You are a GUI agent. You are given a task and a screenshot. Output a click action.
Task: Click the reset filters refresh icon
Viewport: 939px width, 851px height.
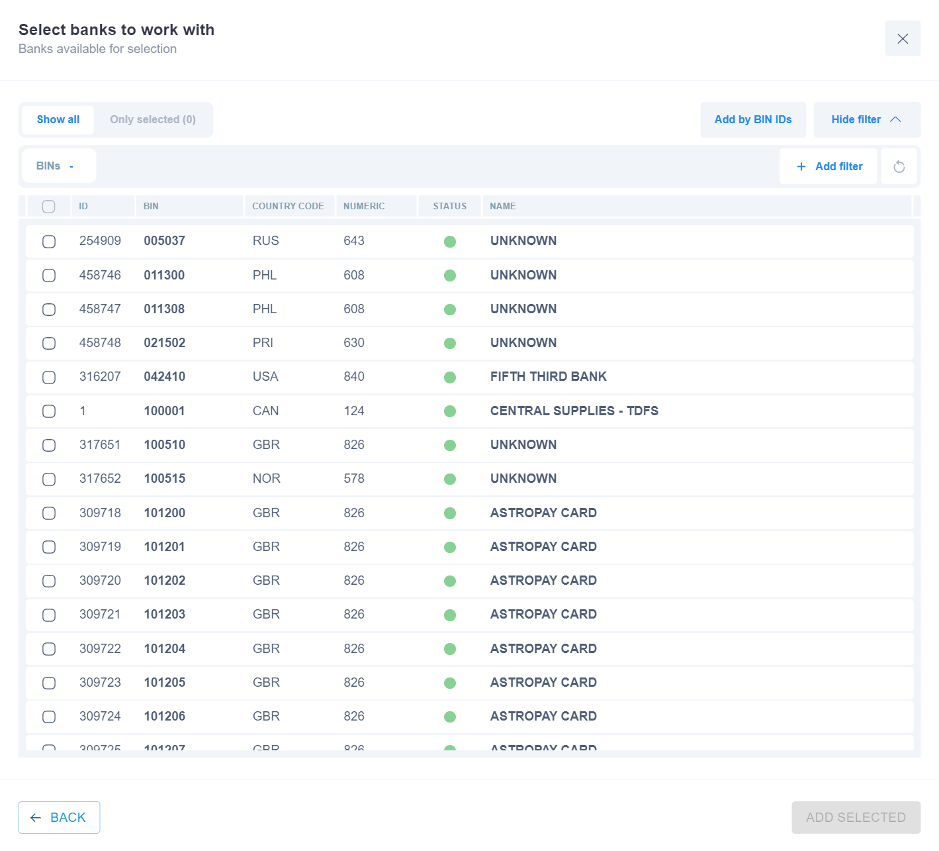click(899, 166)
